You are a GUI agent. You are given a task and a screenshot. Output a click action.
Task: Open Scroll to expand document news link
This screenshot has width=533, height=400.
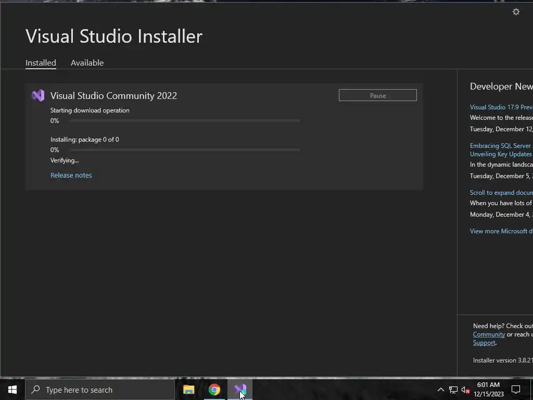point(501,193)
